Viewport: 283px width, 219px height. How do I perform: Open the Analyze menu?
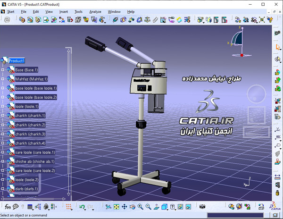(x=95, y=12)
